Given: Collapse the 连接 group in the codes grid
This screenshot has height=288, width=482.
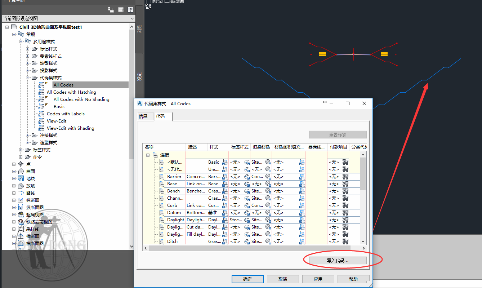Looking at the screenshot, I should point(148,155).
